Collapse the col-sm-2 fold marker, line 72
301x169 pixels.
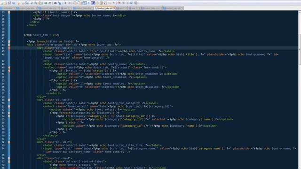pos(9,142)
